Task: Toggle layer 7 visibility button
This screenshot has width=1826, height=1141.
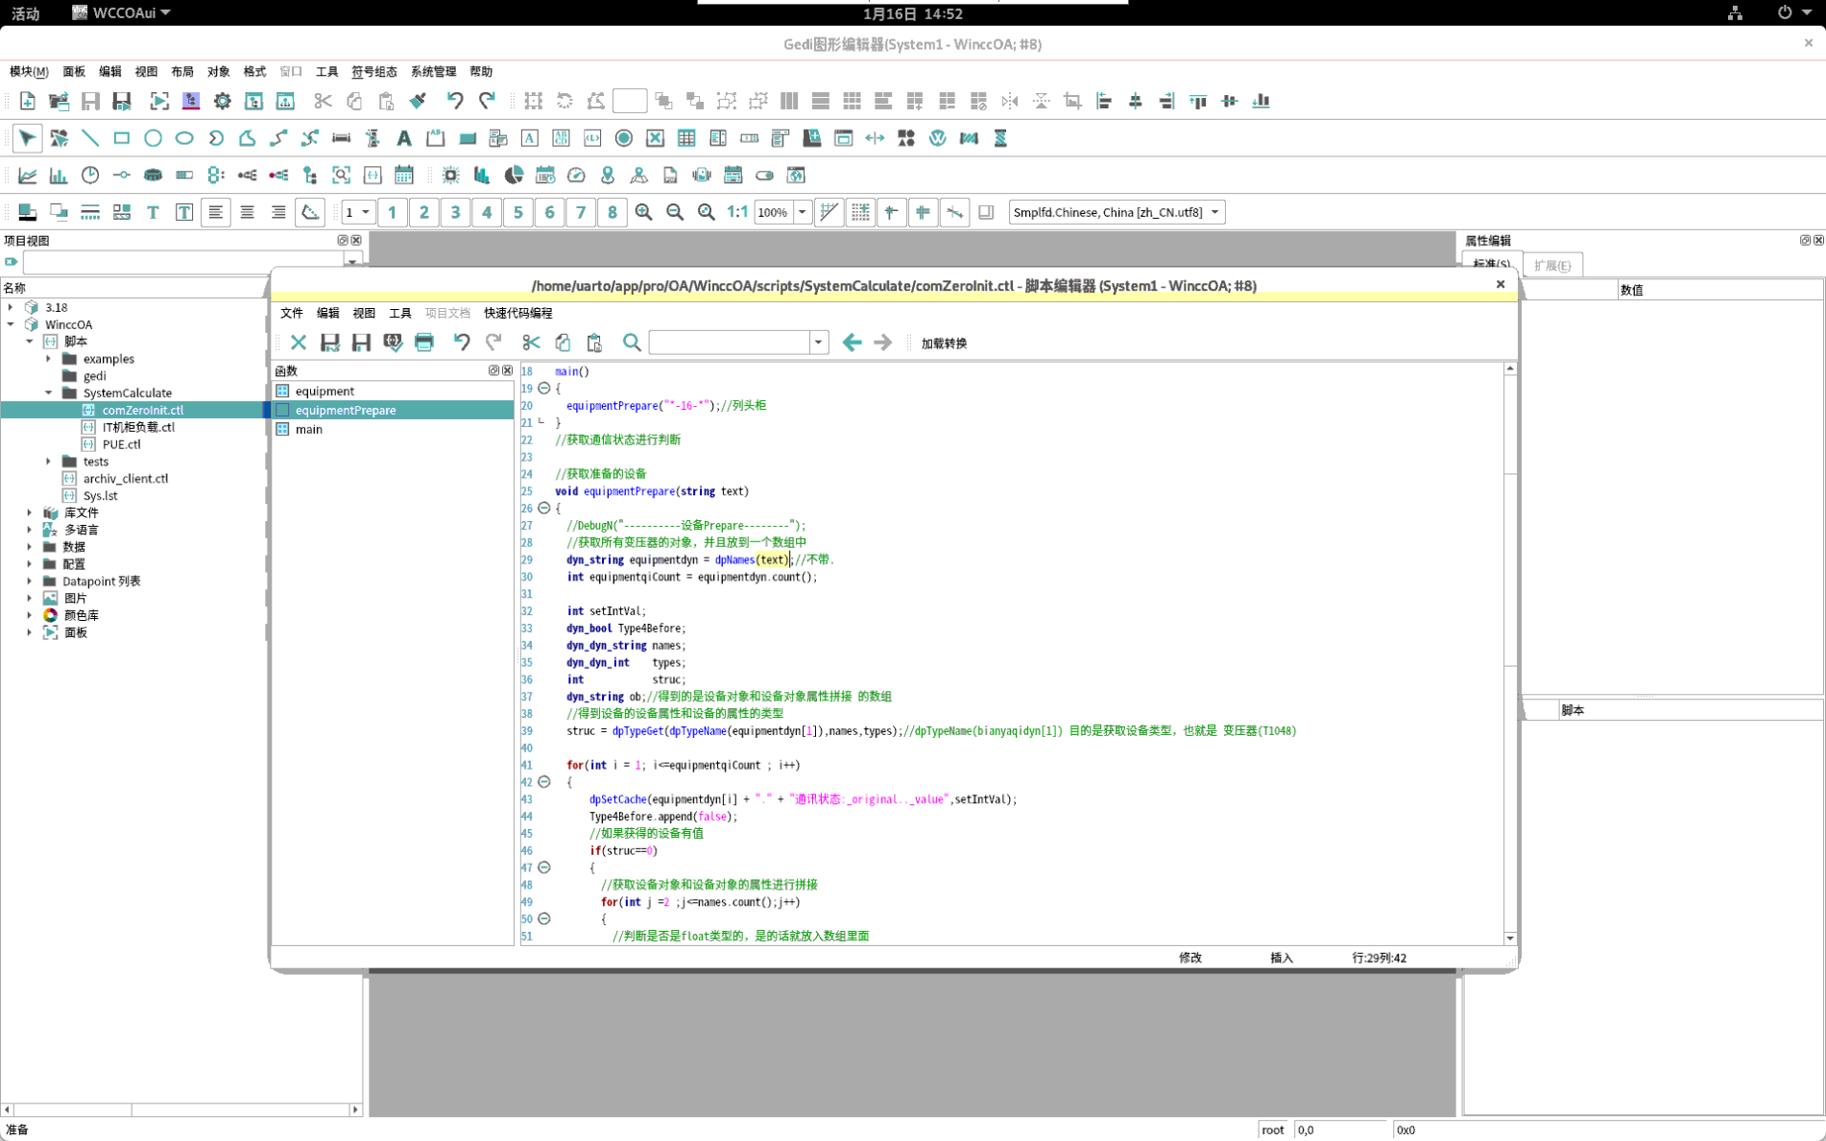Action: 581,212
